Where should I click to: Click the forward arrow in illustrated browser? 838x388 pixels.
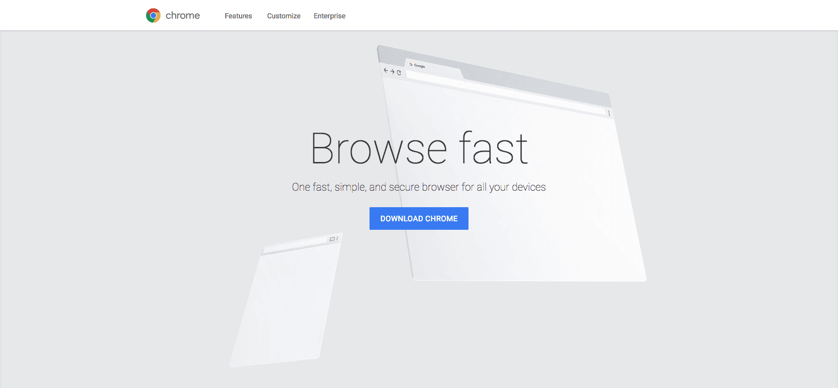[392, 72]
